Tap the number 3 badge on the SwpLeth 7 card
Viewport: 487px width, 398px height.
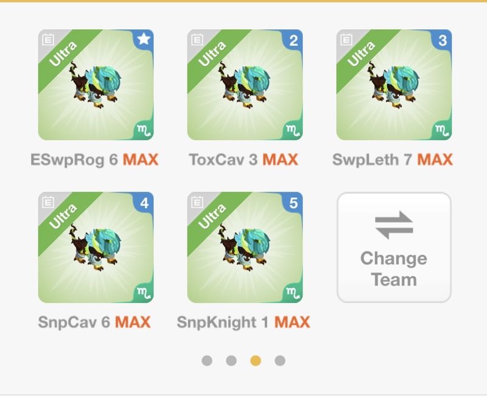tap(443, 40)
